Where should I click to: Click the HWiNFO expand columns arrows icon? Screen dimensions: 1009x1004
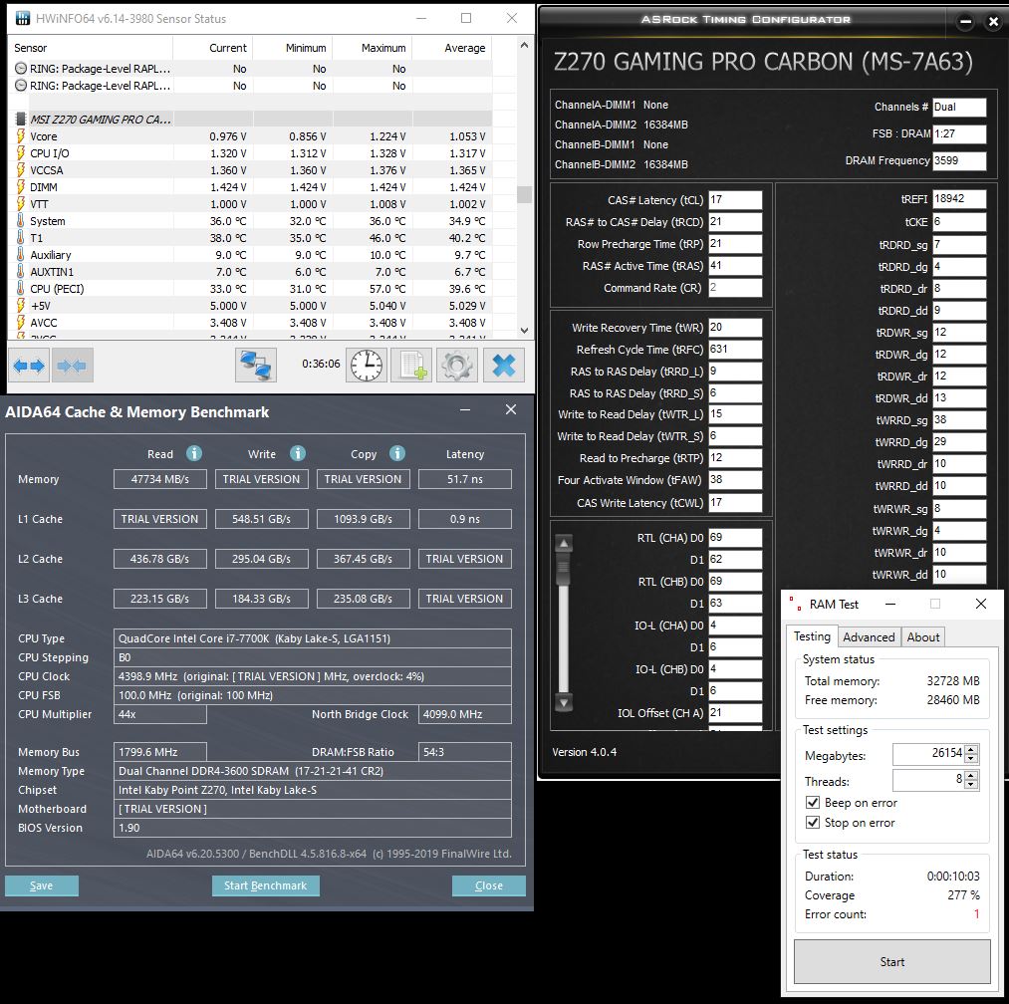29,366
